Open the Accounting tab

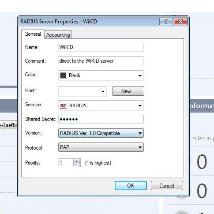tap(58, 35)
